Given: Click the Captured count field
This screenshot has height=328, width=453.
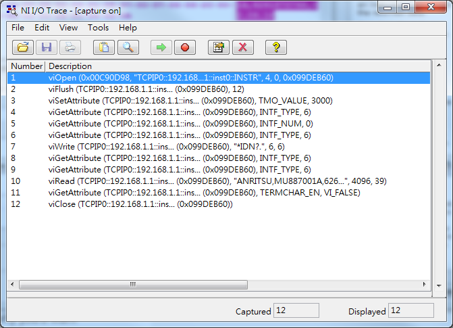Looking at the screenshot, I should click(x=296, y=310).
